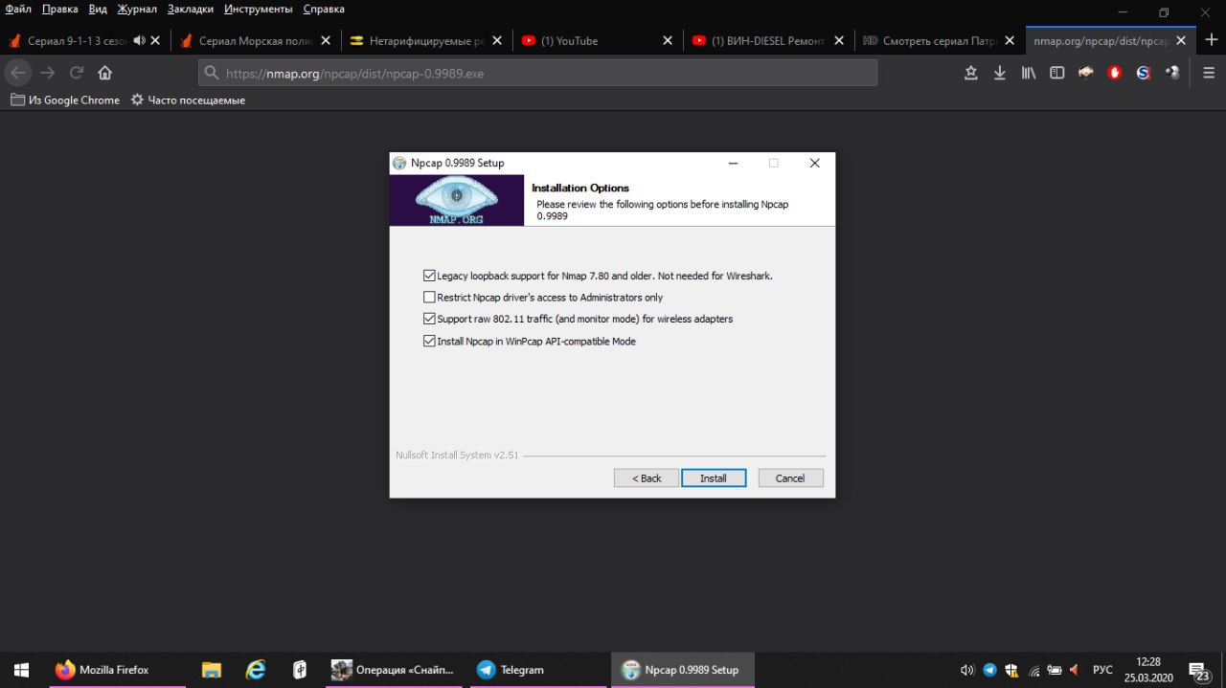The image size is (1226, 688).
Task: Close the (1) YouTube tab
Action: [x=668, y=41]
